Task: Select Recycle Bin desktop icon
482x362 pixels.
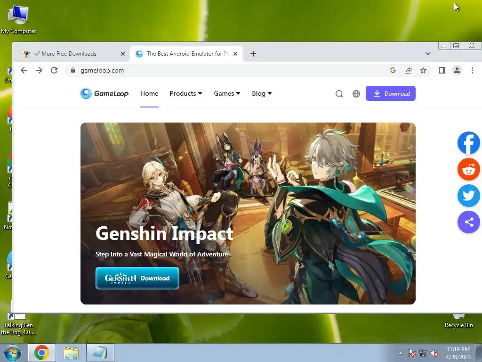Action: (x=458, y=321)
